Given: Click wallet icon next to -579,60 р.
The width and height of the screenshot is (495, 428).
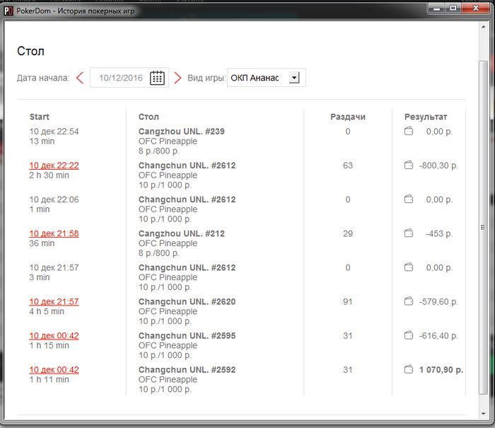Looking at the screenshot, I should click(409, 301).
